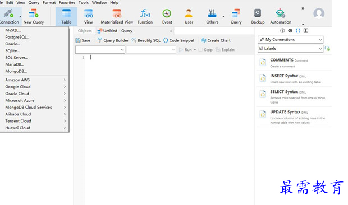Expand the Alibaba Cloud submenu
Image resolution: width=348 pixels, height=205 pixels.
point(34,114)
